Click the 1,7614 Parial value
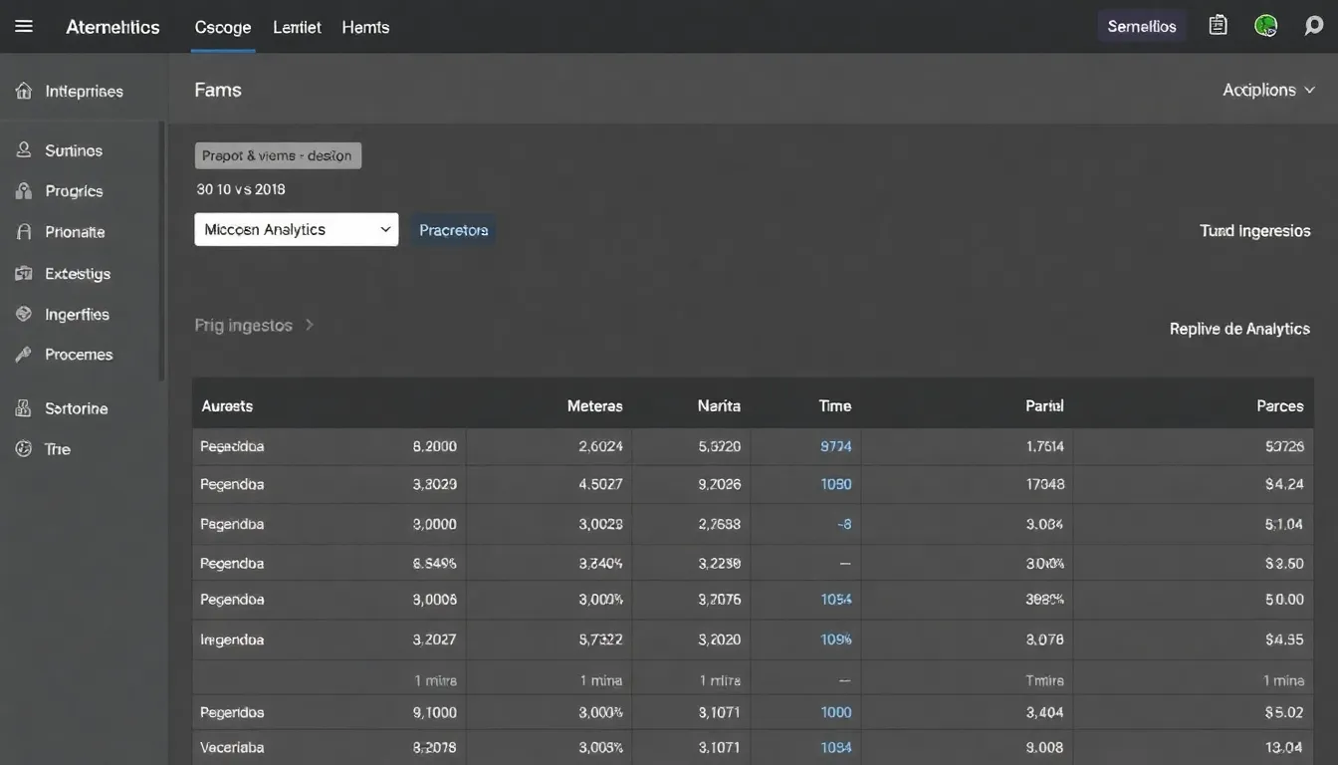Image resolution: width=1338 pixels, height=765 pixels. (1045, 446)
